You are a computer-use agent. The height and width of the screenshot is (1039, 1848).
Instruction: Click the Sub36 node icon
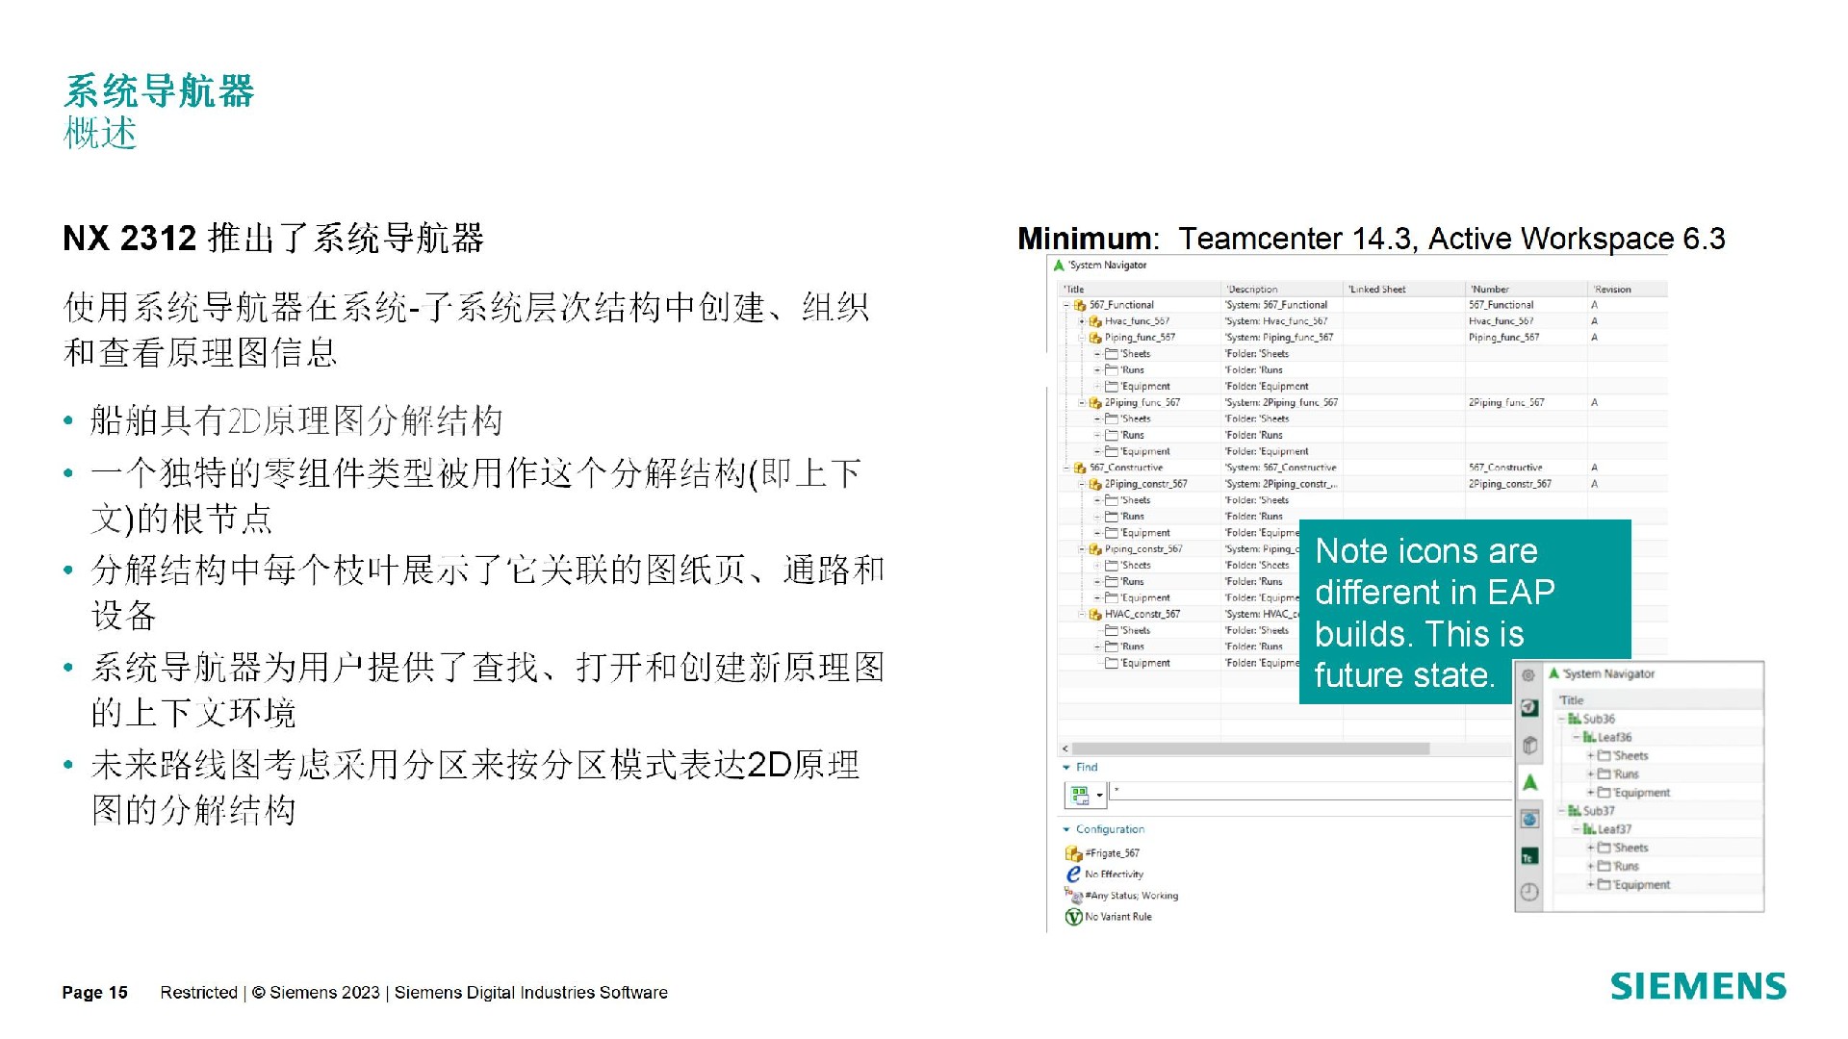pyautogui.click(x=1575, y=719)
